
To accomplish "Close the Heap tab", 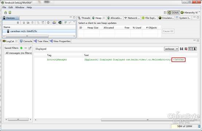I will (x=104, y=18).
